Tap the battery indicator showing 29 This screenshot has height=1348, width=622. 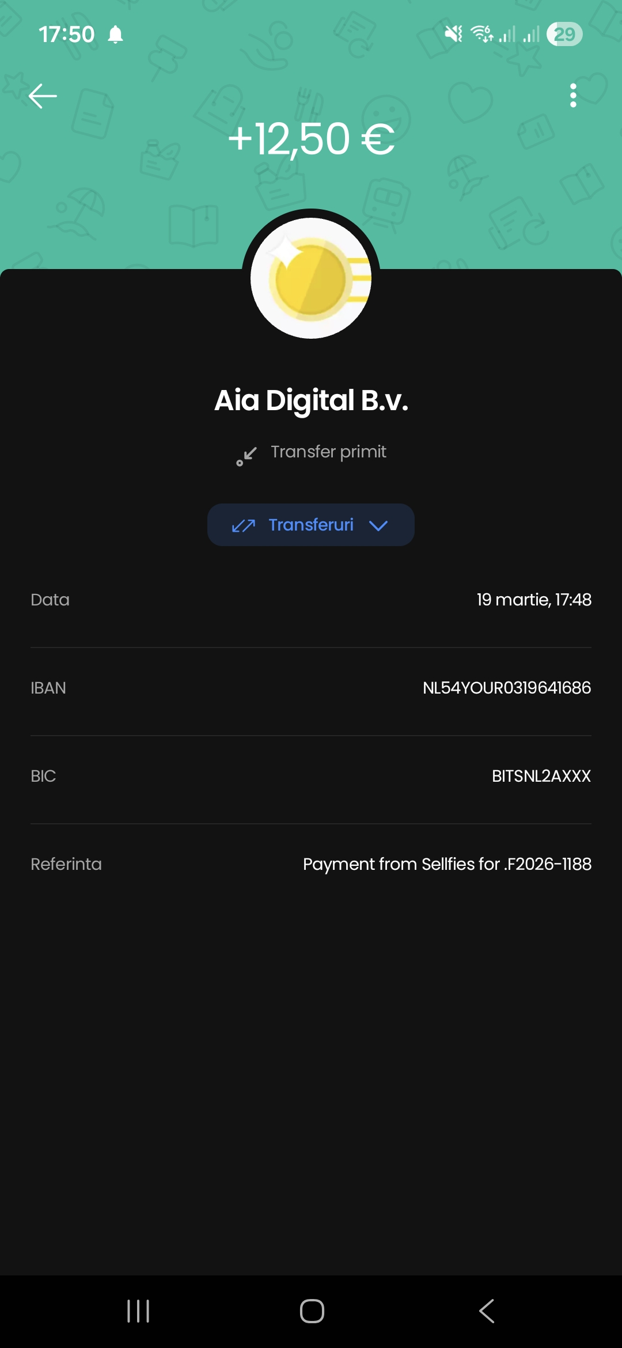(x=564, y=35)
